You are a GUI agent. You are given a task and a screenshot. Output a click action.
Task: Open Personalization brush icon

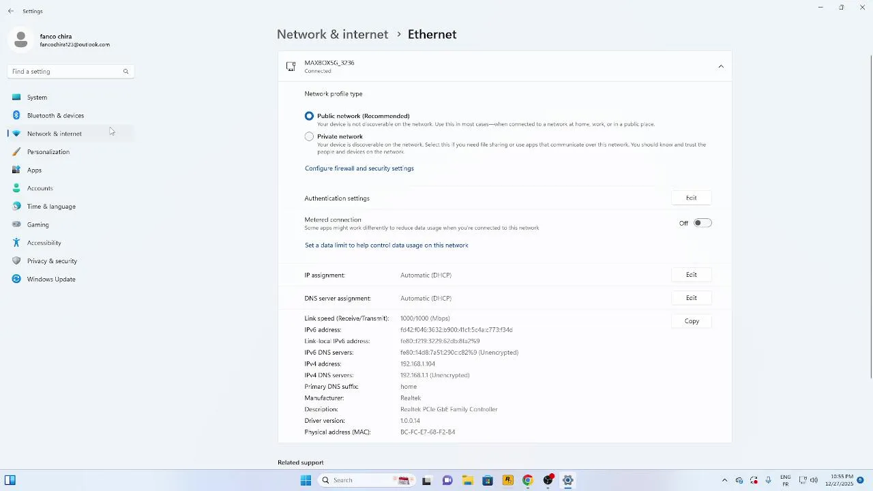[16, 152]
